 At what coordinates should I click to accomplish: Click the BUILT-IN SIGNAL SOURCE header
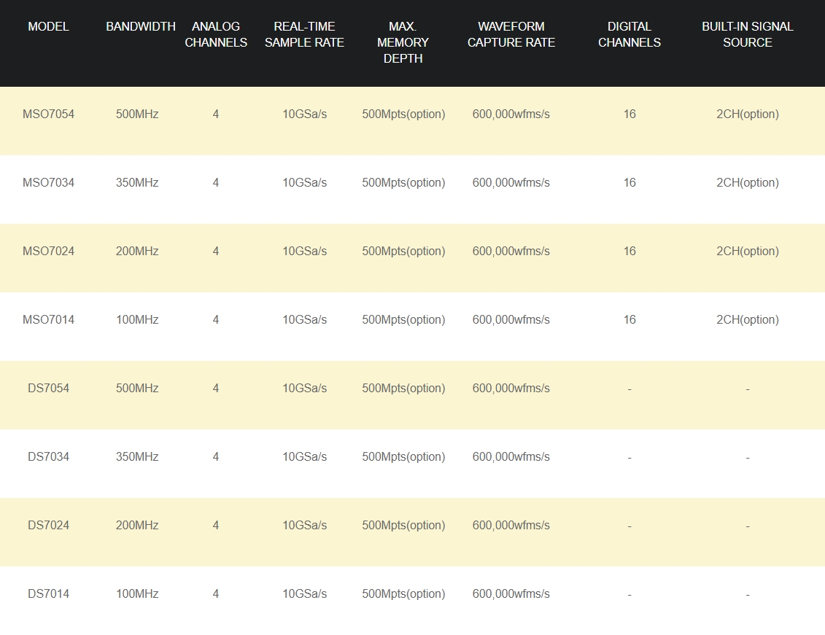747,34
